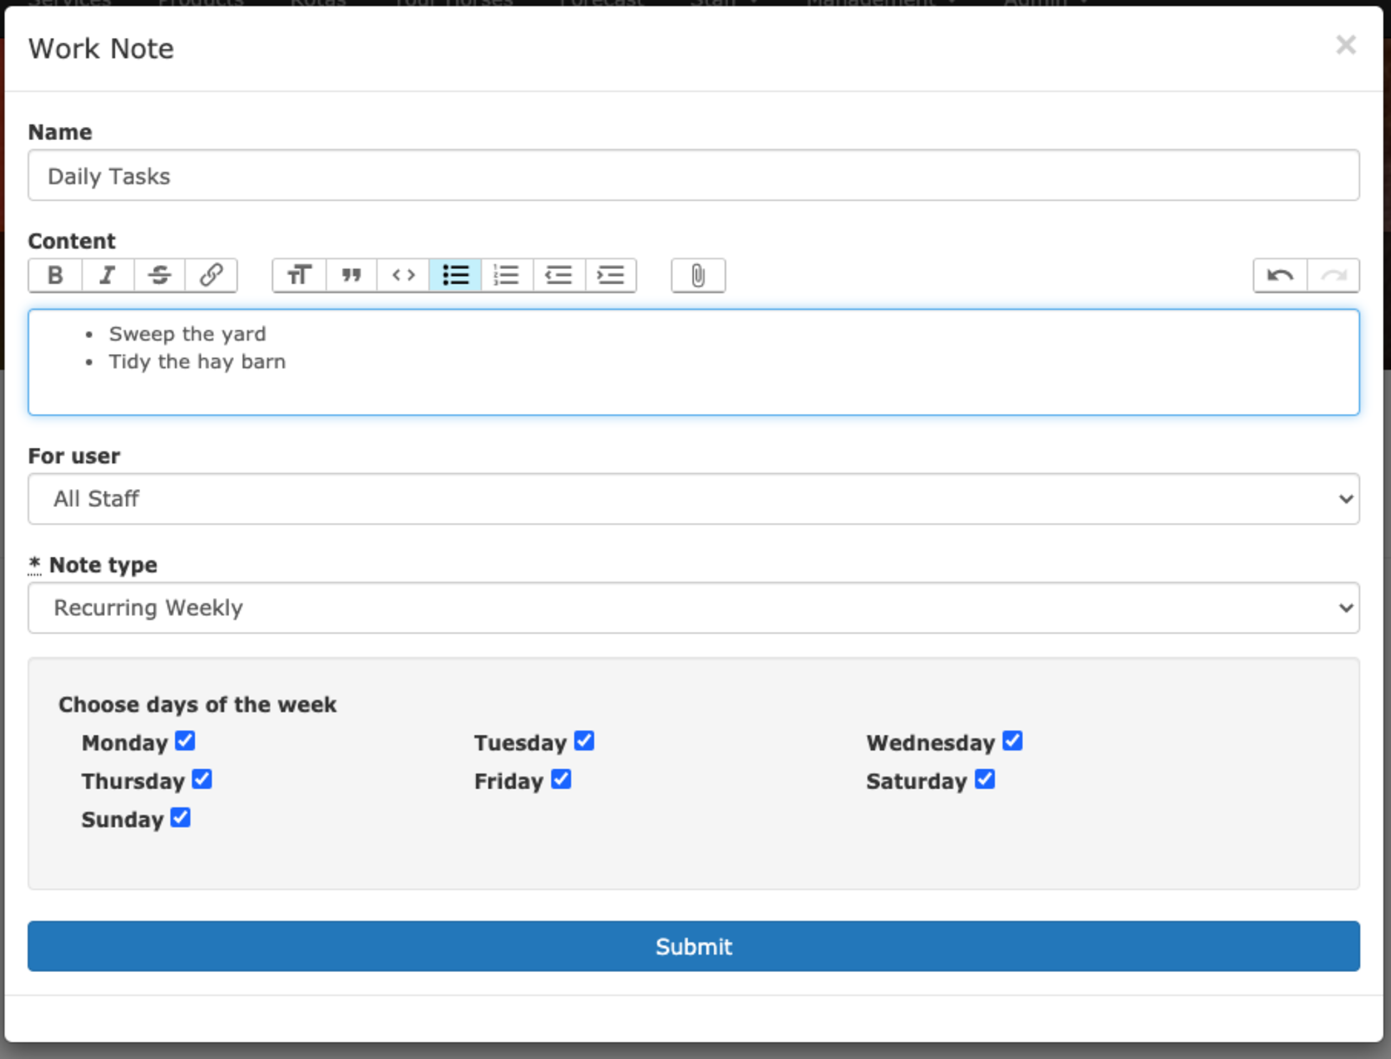Insert a block quote

pyautogui.click(x=351, y=275)
